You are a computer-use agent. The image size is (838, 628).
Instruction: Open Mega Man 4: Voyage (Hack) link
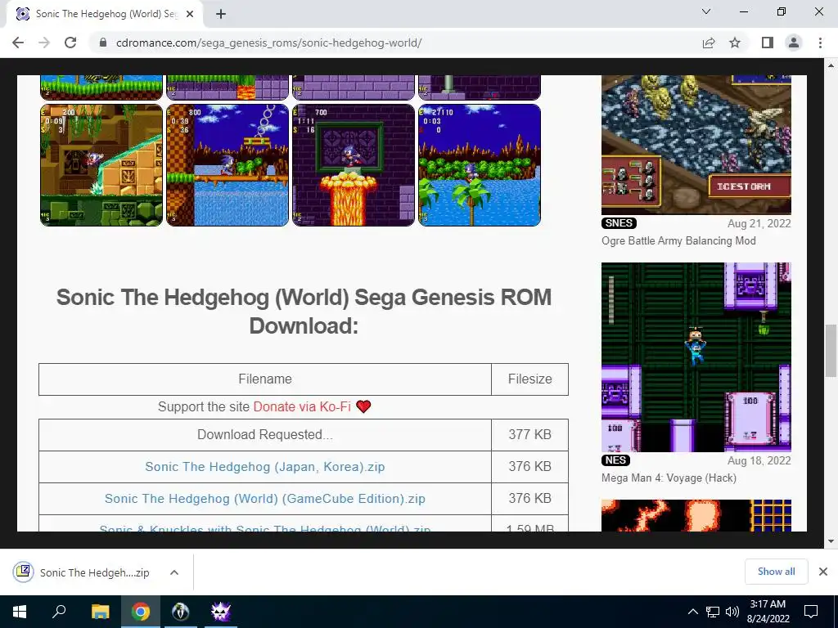pos(669,478)
